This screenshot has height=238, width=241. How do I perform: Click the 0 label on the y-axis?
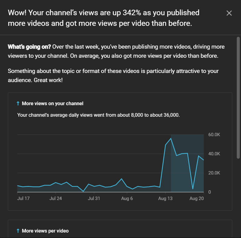click(x=209, y=192)
